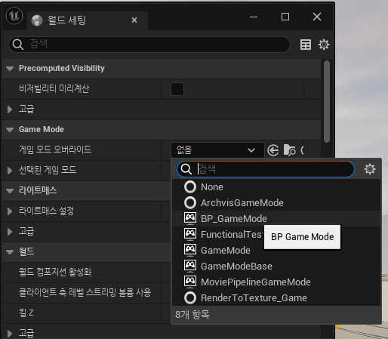388x339 pixels.
Task: Click the MoviePipelineGameMode gamepad icon
Action: (x=190, y=282)
